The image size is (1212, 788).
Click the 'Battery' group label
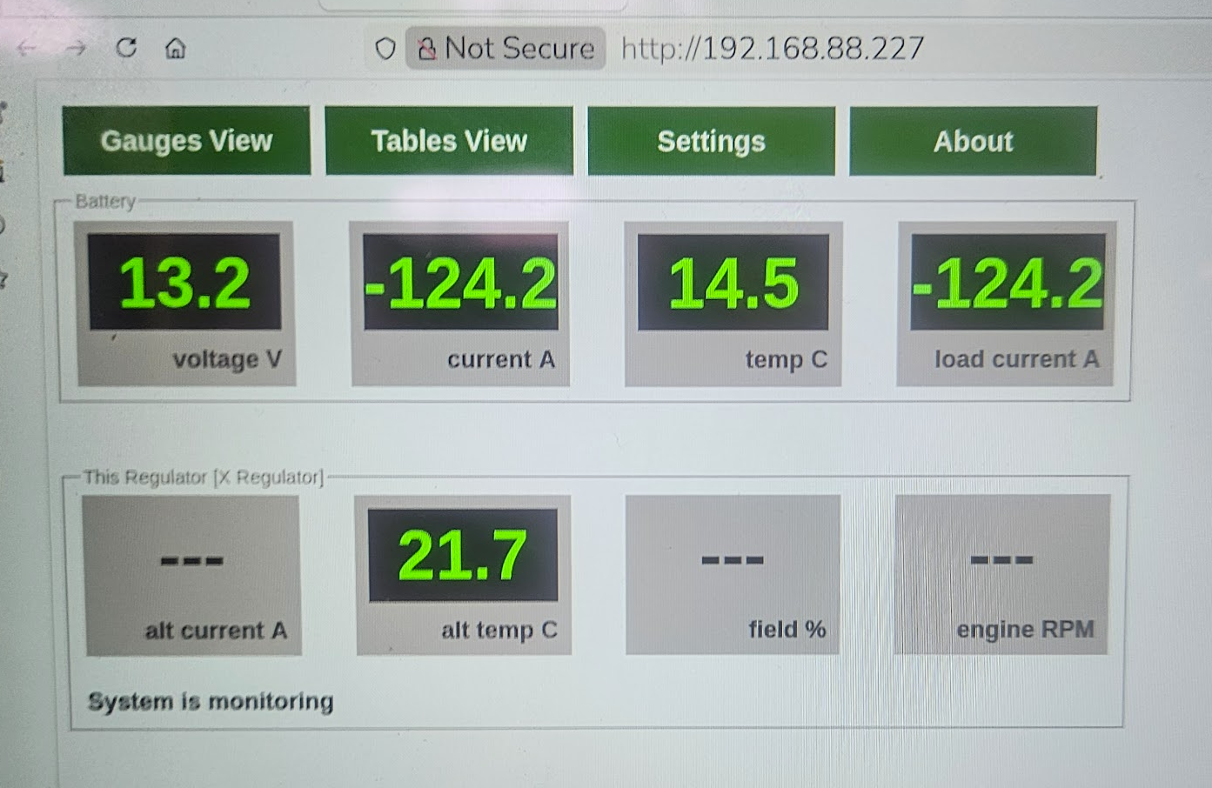point(105,201)
